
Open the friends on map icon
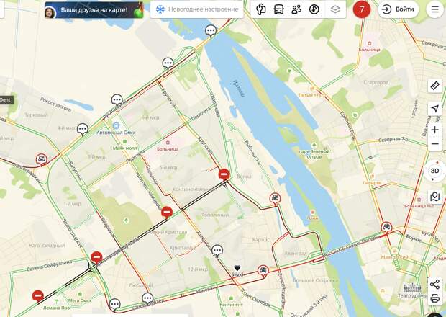tap(296, 9)
